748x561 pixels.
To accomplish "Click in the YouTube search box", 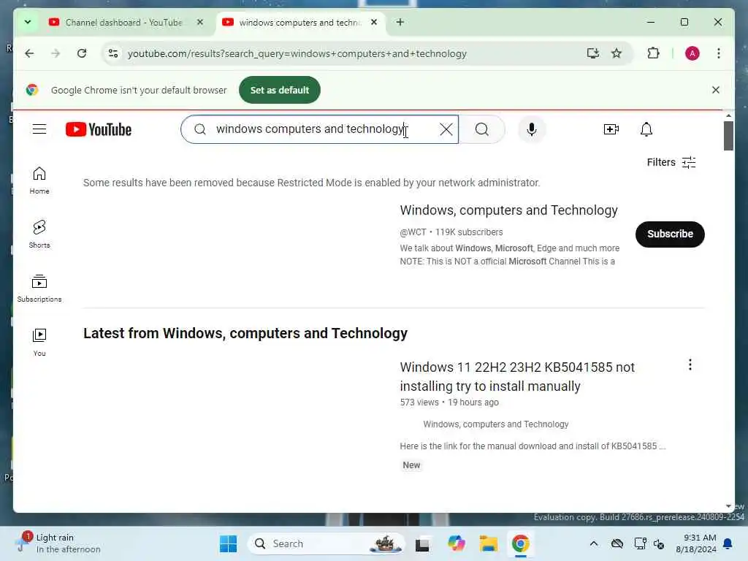I will click(320, 129).
